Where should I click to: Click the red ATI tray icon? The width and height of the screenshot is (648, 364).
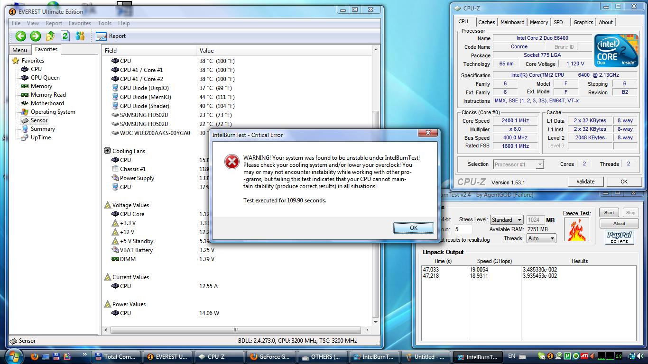(x=585, y=356)
